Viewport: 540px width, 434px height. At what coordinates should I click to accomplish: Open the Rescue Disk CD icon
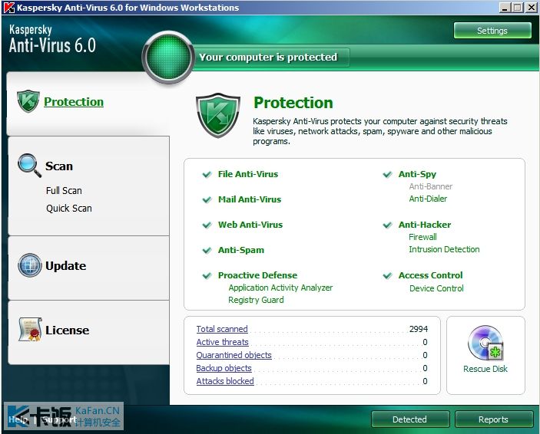(485, 343)
